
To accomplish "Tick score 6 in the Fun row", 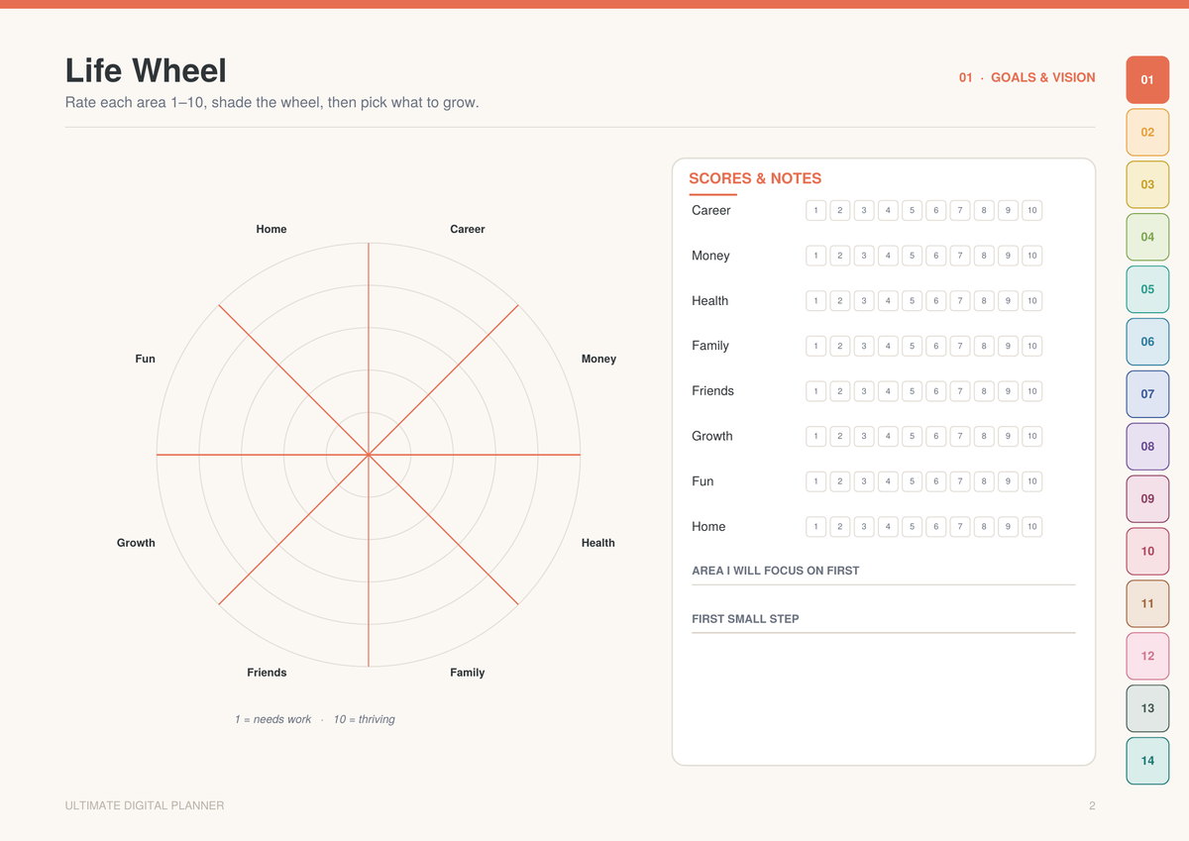I will point(936,481).
